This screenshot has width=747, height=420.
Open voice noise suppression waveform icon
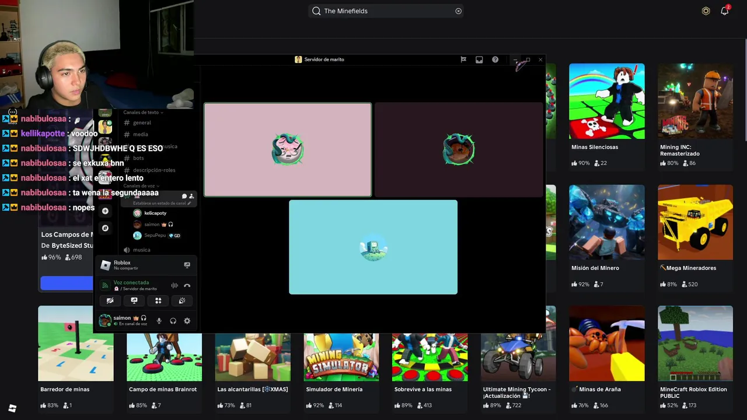[x=174, y=285]
